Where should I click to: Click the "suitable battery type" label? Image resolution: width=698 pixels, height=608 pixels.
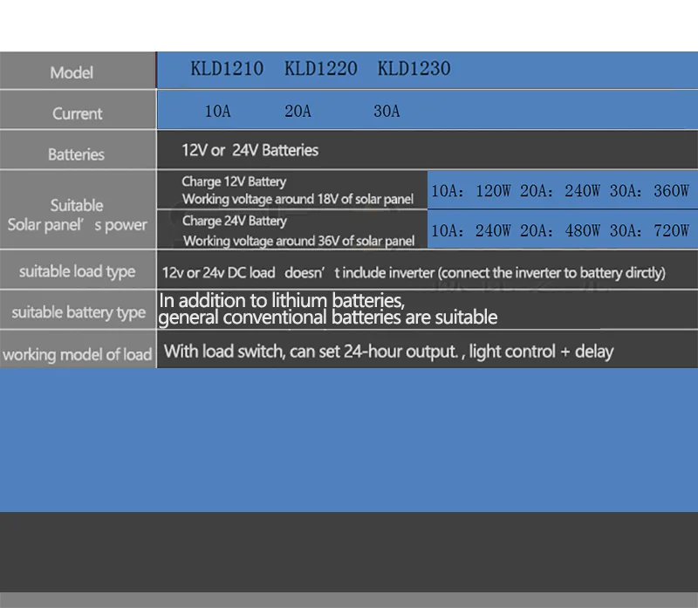pos(79,312)
